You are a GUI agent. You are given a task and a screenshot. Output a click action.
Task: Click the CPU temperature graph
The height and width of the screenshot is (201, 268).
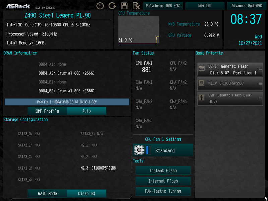point(138,29)
